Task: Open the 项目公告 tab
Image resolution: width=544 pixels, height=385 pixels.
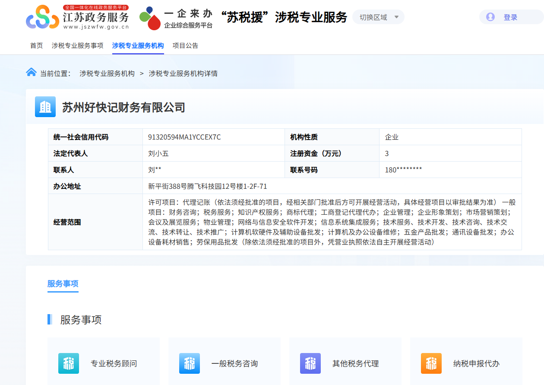Action: 185,45
